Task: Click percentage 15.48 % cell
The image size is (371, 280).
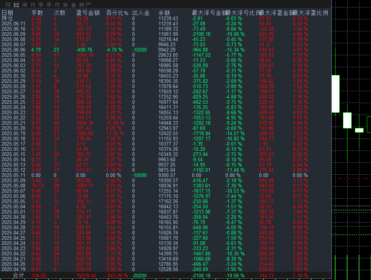Action: (115, 123)
